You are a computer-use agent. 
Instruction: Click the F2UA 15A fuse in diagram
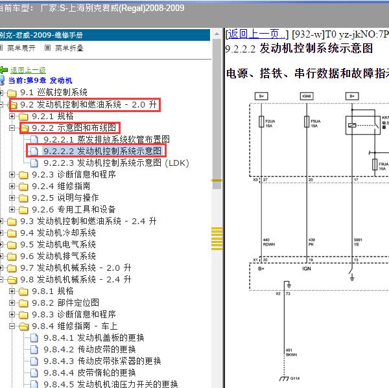261,122
